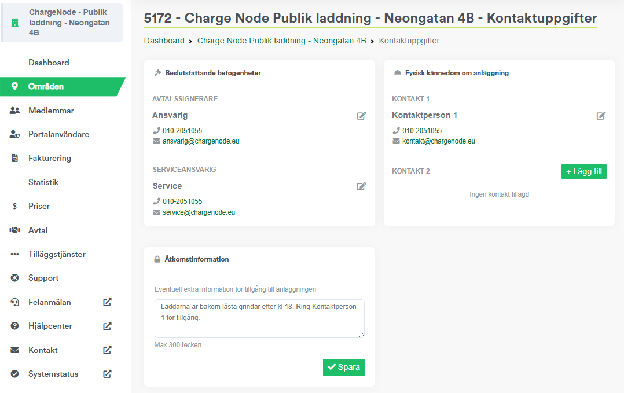Open Felanmälan external link icon
The image size is (624, 393).
click(x=107, y=302)
